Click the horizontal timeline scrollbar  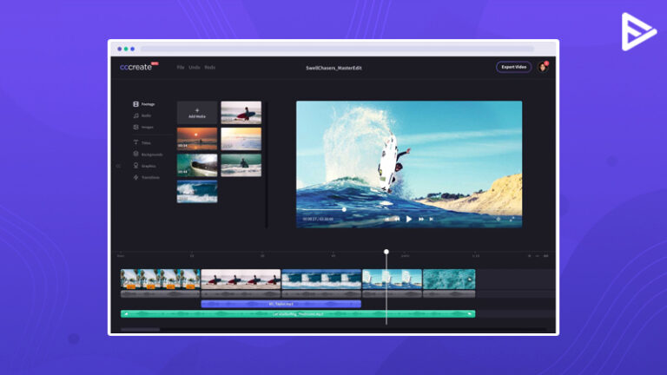[141, 330]
